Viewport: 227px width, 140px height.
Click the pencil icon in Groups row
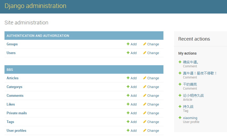[145, 44]
